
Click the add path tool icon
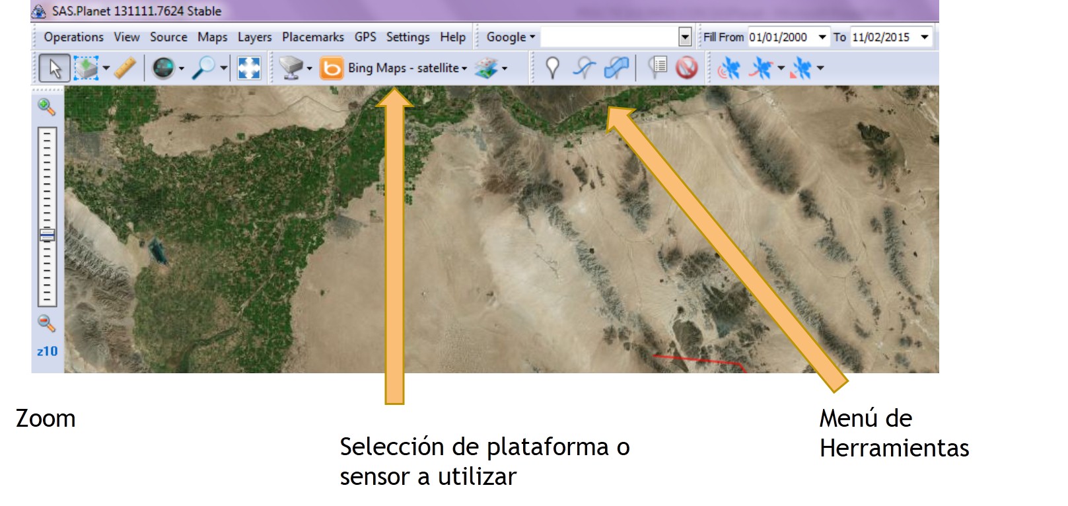point(584,68)
